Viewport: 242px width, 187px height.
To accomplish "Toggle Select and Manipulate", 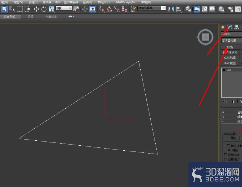I will coord(85,9).
